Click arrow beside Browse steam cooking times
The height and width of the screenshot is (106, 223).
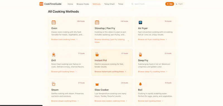click(x=78, y=101)
